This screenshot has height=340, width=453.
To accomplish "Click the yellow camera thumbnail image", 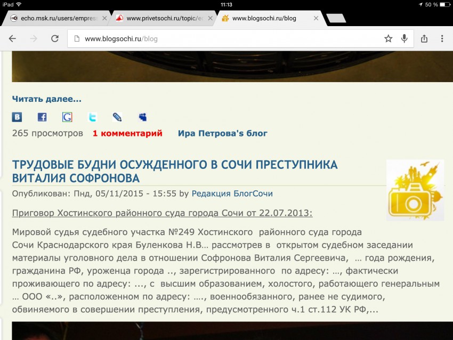I will [415, 190].
